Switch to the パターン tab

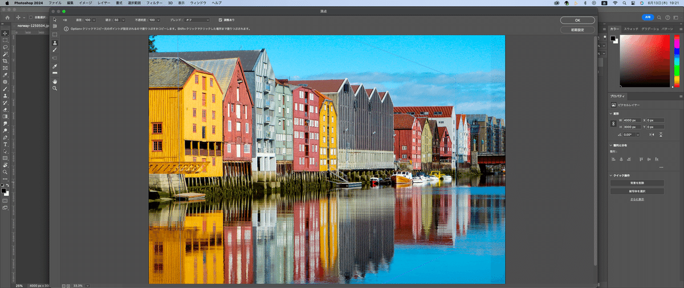pyautogui.click(x=668, y=28)
